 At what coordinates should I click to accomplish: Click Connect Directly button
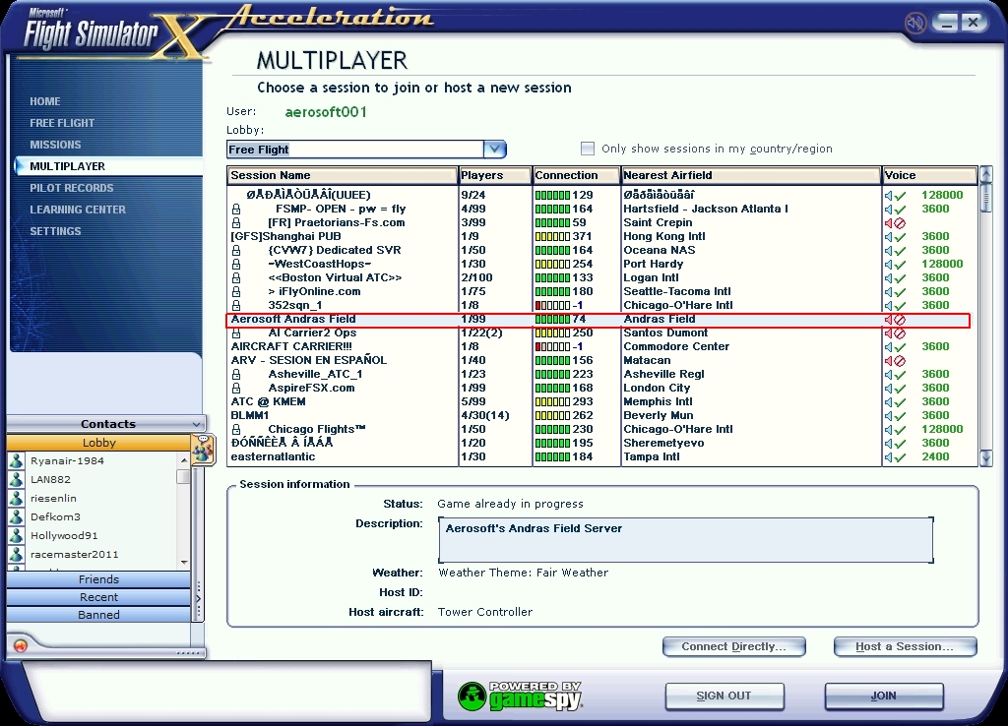pyautogui.click(x=733, y=647)
